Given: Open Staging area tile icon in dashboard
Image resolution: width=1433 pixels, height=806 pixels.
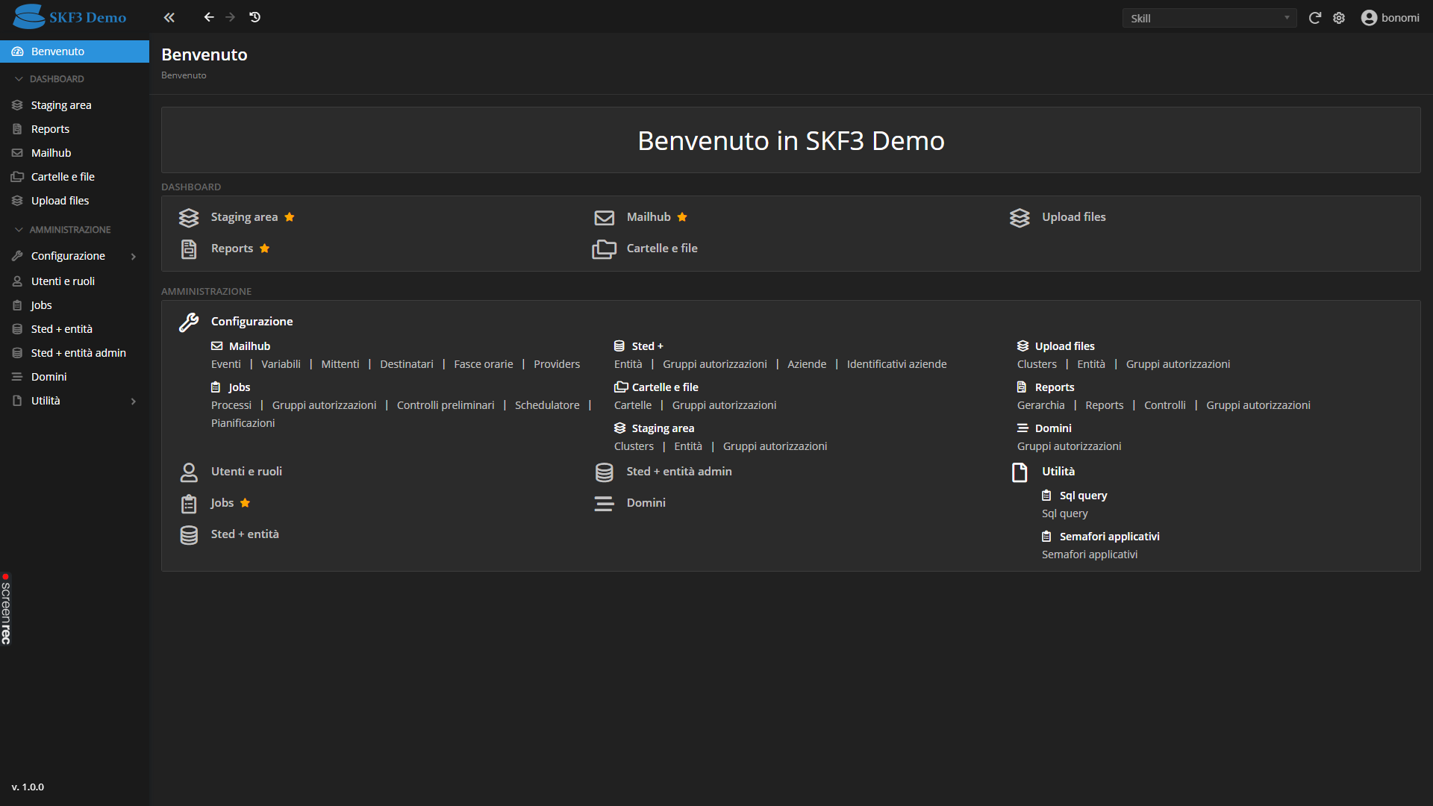Looking at the screenshot, I should (189, 218).
